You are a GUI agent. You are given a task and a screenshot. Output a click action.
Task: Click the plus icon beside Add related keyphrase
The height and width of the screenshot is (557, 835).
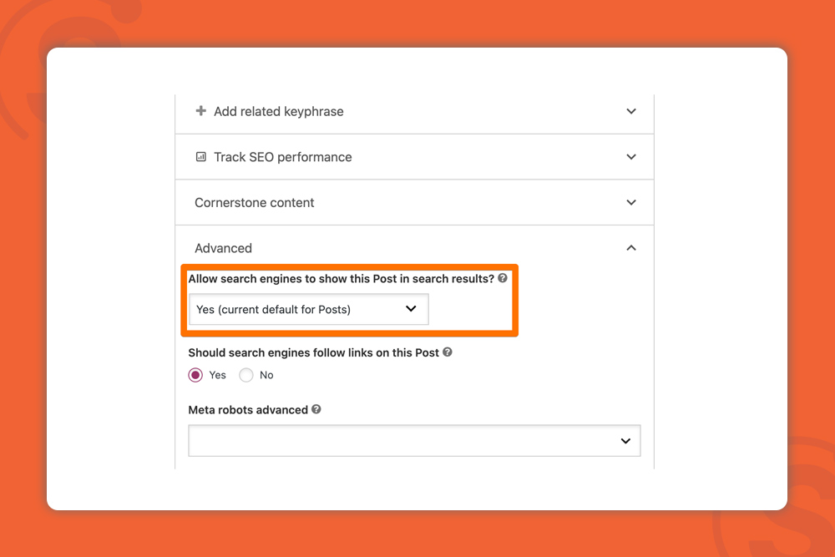click(x=200, y=111)
